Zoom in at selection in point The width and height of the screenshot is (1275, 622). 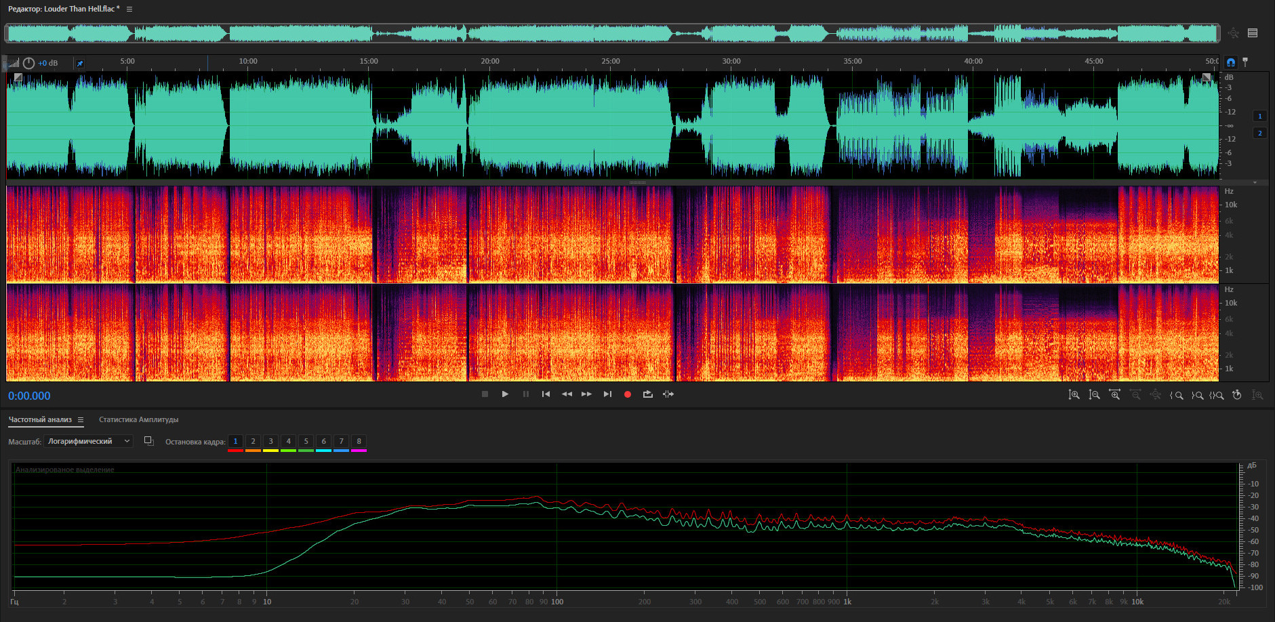tap(1177, 395)
